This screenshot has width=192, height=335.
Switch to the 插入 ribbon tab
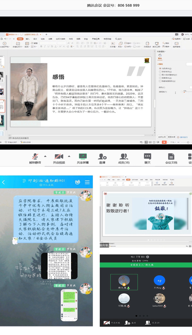28,39
